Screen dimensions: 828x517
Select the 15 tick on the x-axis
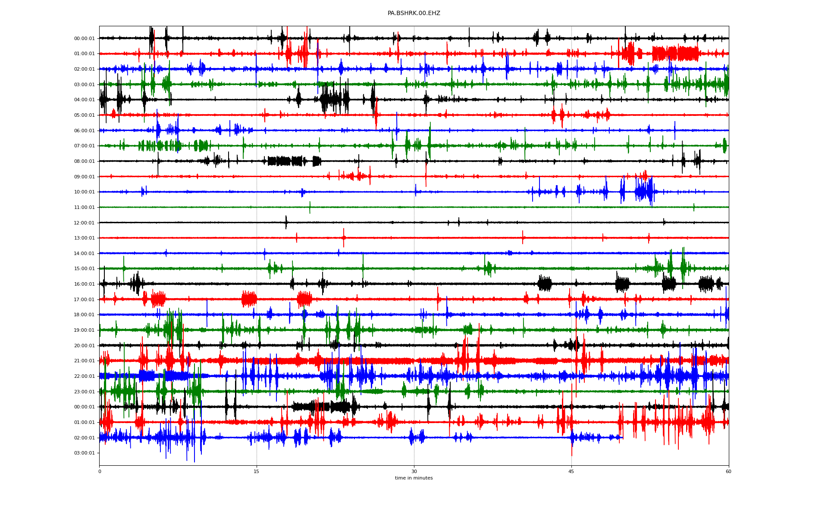pyautogui.click(x=257, y=471)
